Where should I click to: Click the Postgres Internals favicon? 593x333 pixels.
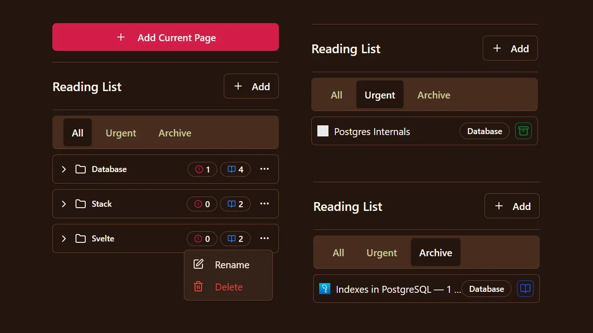click(x=323, y=131)
